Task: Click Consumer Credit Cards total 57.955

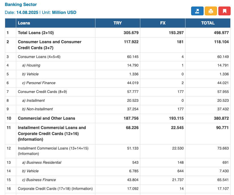Action: pos(223,92)
